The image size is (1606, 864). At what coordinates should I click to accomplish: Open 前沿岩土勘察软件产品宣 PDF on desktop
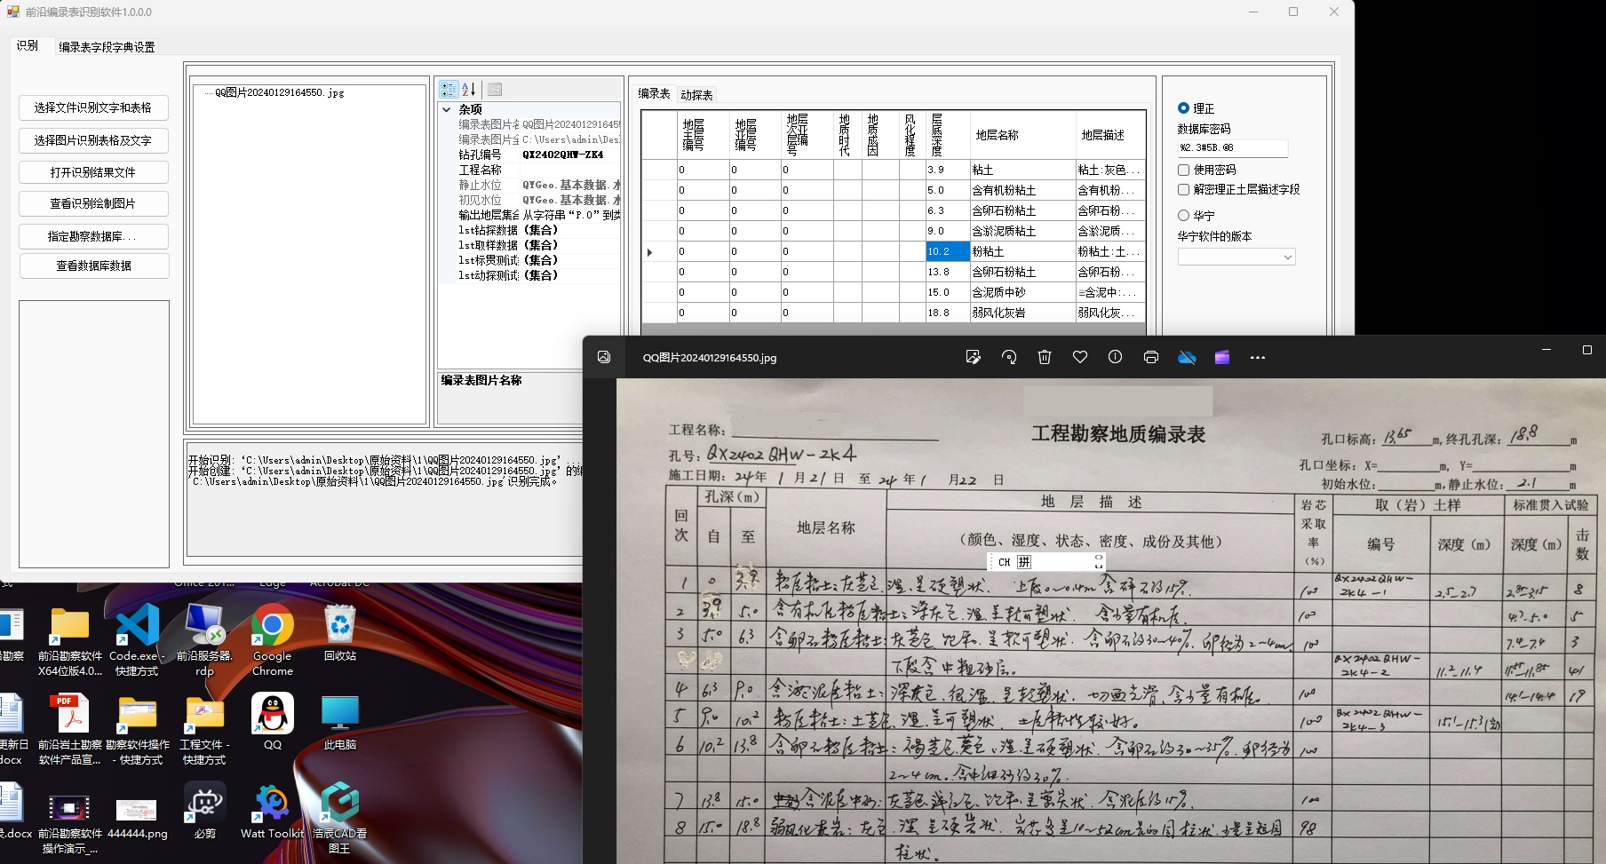pos(69,729)
